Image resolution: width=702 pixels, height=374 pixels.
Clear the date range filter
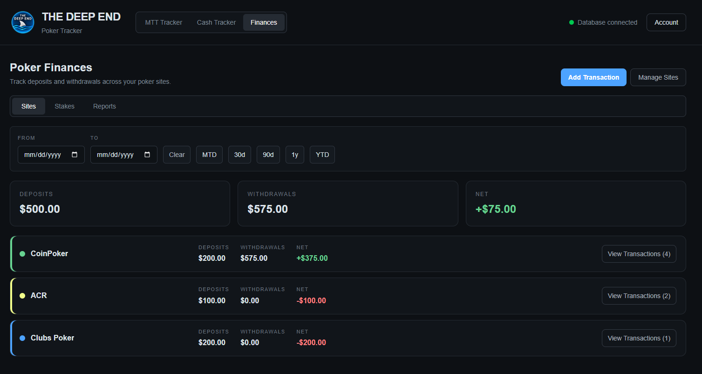coord(177,155)
